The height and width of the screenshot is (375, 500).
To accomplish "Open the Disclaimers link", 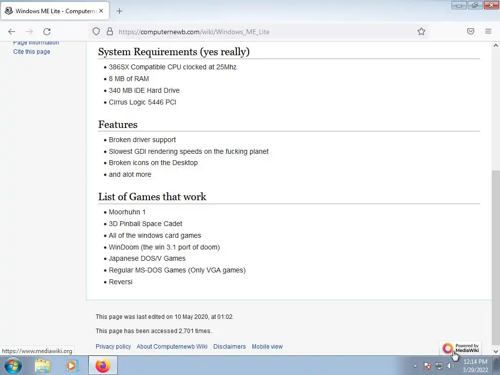I will pos(229,347).
